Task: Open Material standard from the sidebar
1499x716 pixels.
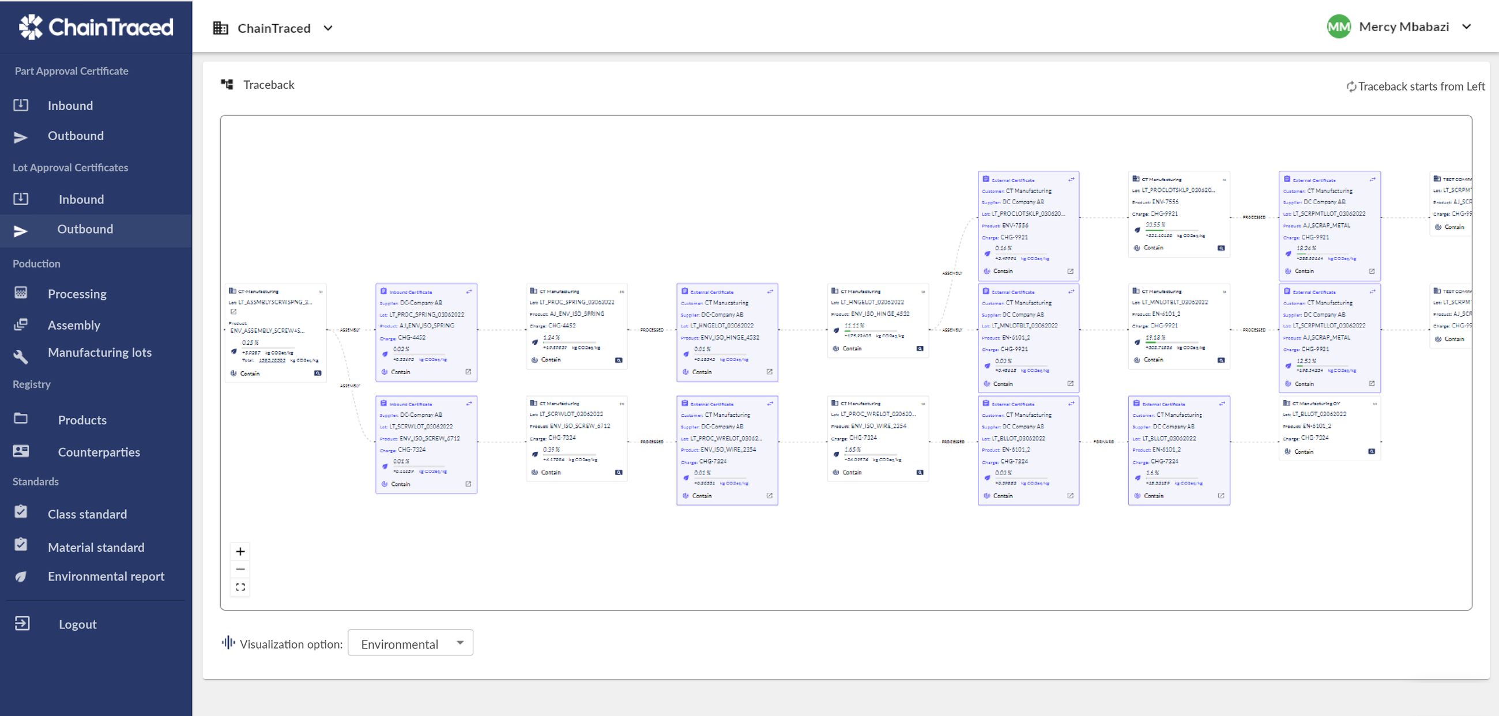Action: pyautogui.click(x=96, y=547)
